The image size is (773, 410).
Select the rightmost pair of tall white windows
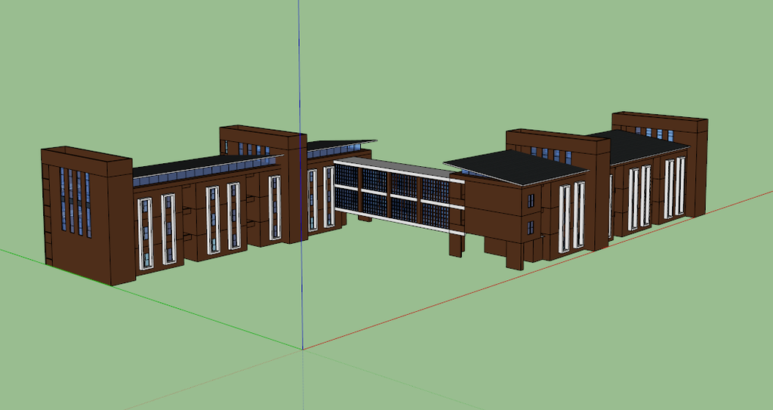pos(674,189)
